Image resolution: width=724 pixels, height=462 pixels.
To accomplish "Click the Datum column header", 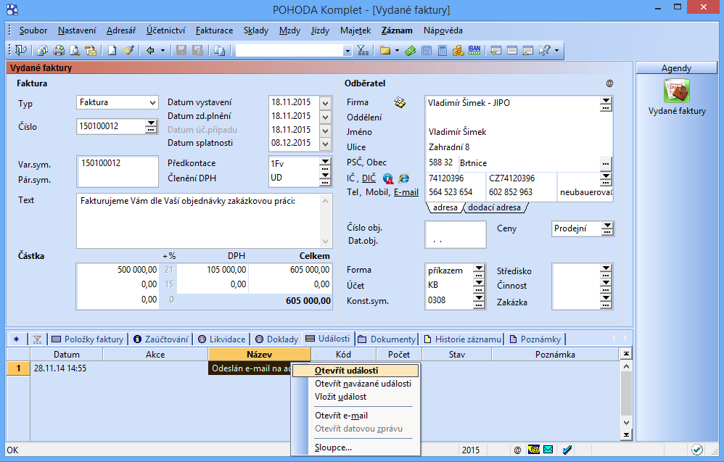I will [x=67, y=355].
